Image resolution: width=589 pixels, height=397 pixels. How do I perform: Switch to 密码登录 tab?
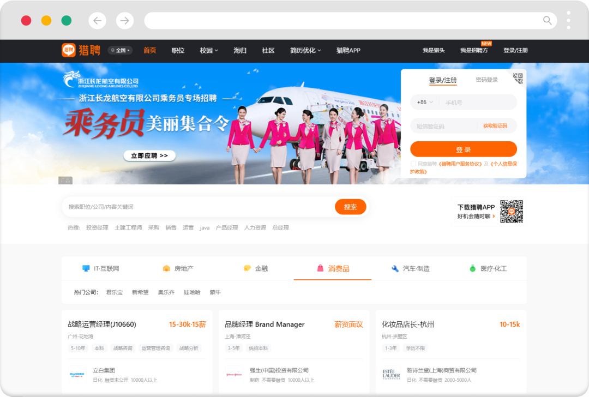[x=486, y=80]
